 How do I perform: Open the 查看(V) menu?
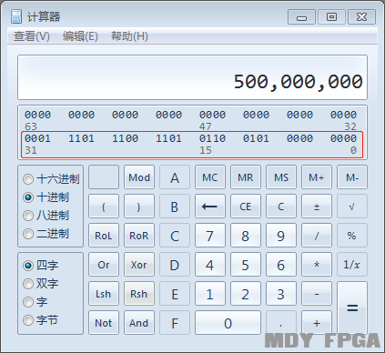click(32, 36)
